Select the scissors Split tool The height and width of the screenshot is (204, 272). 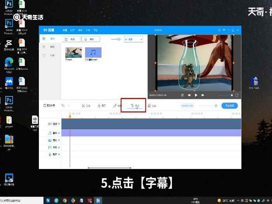(86, 106)
